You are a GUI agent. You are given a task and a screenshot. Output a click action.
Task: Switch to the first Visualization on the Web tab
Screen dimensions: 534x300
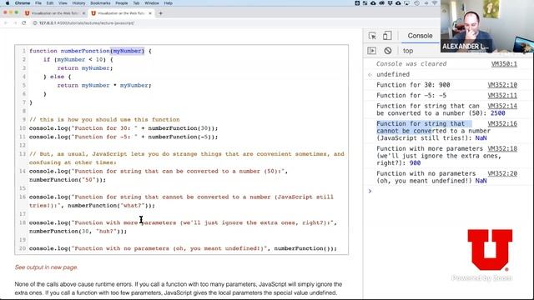pos(55,13)
